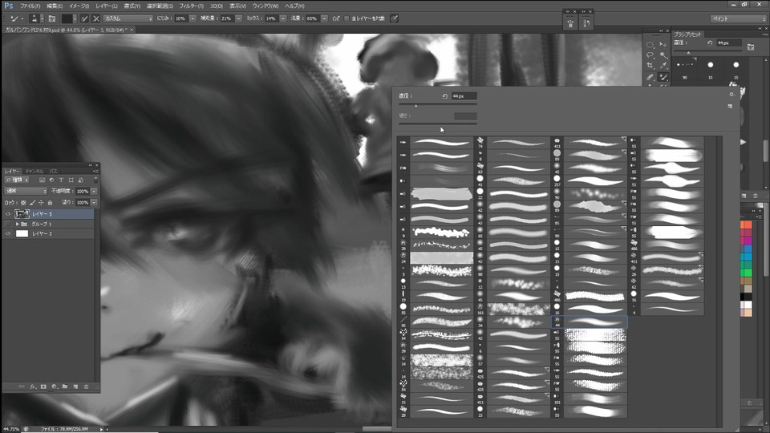Create a new group folder icon
770x433 pixels.
coord(65,386)
